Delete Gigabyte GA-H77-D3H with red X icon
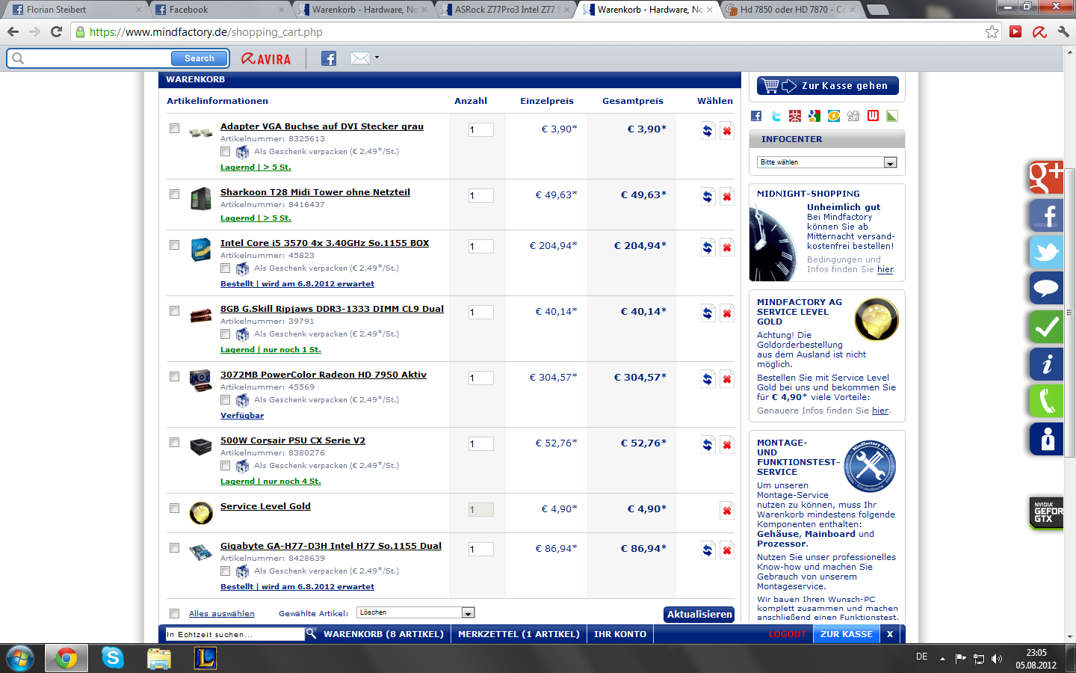This screenshot has width=1076, height=673. 726,550
